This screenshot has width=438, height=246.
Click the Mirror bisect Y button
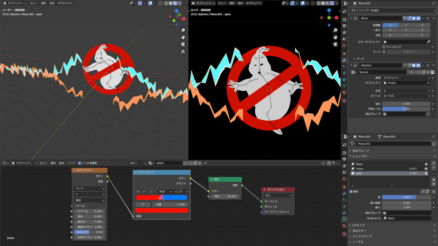pyautogui.click(x=406, y=30)
